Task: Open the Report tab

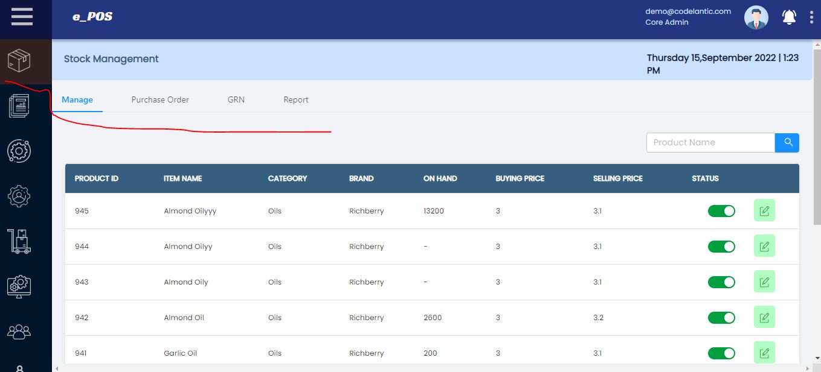Action: tap(296, 99)
